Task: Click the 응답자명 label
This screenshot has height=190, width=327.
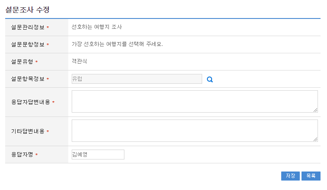Action: pos(22,155)
